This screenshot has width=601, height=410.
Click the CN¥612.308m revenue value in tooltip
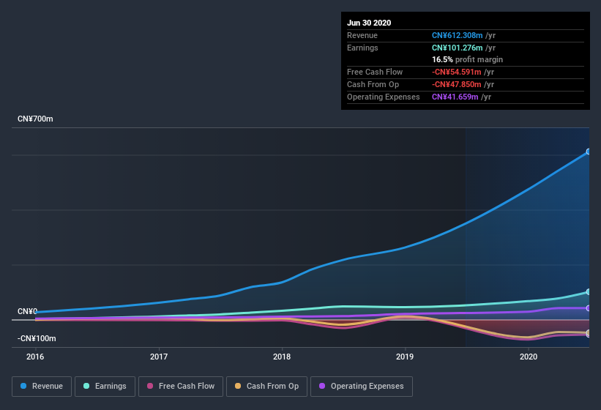pos(457,35)
